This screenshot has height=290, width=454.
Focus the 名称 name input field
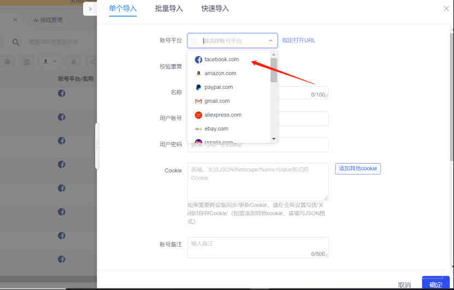pos(258,92)
